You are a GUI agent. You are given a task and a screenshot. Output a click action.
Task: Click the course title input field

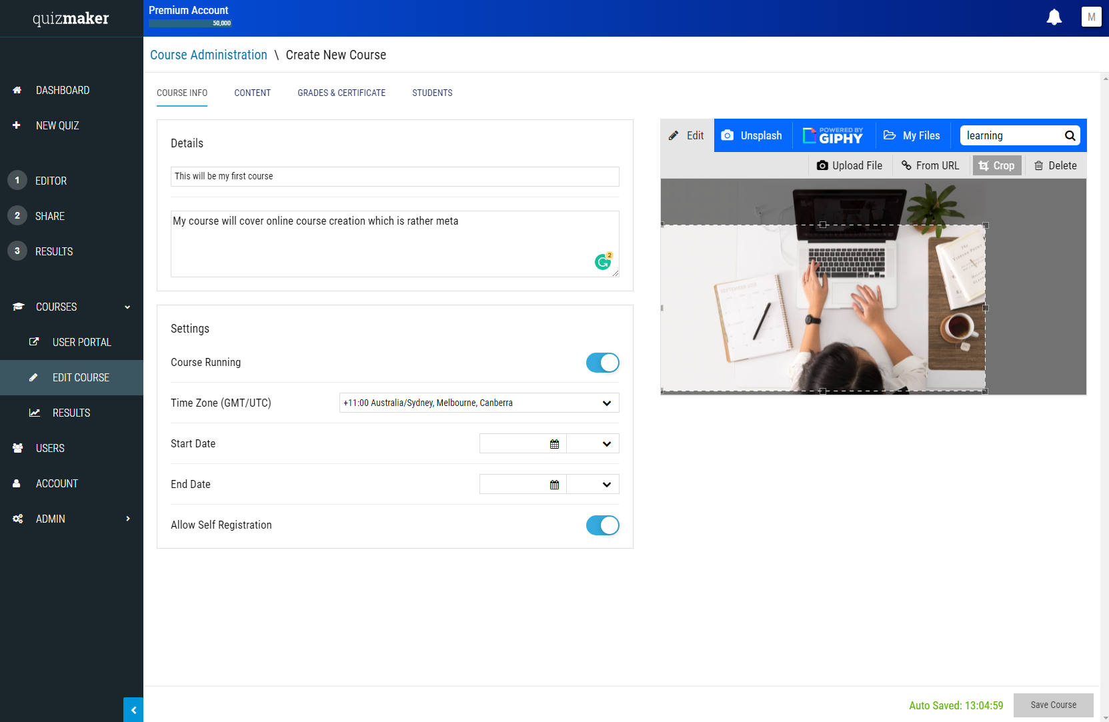pyautogui.click(x=394, y=177)
